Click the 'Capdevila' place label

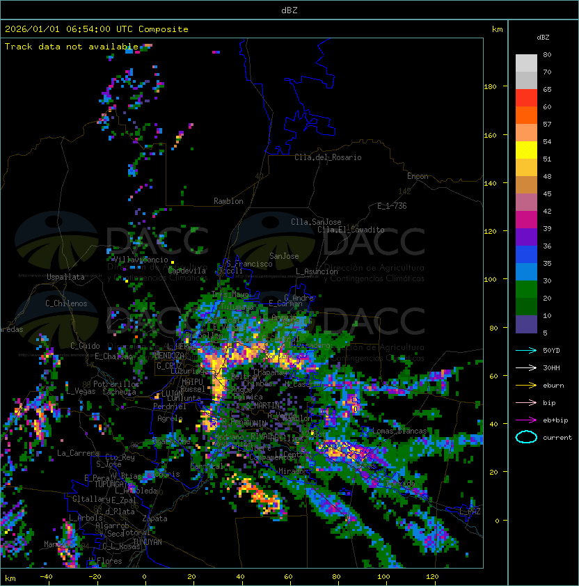click(187, 270)
